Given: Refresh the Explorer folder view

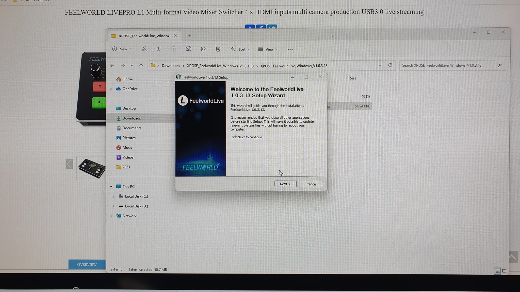Looking at the screenshot, I should [x=390, y=65].
